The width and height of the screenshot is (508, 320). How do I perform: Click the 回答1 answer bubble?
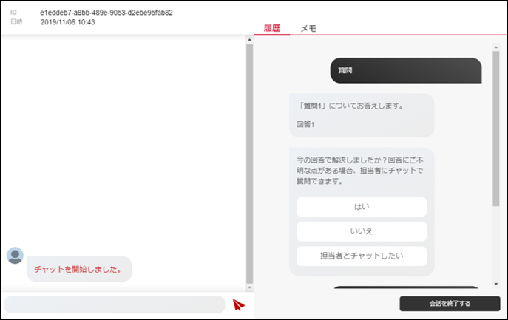362,115
